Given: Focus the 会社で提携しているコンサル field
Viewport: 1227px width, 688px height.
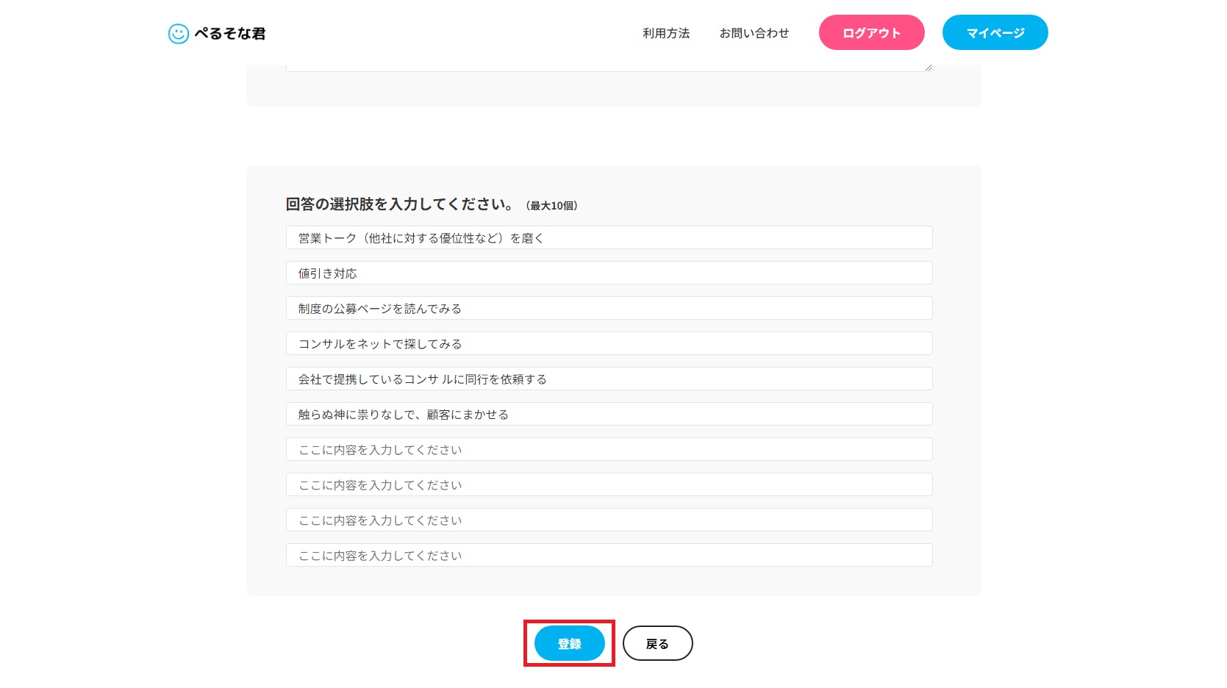Looking at the screenshot, I should [609, 379].
